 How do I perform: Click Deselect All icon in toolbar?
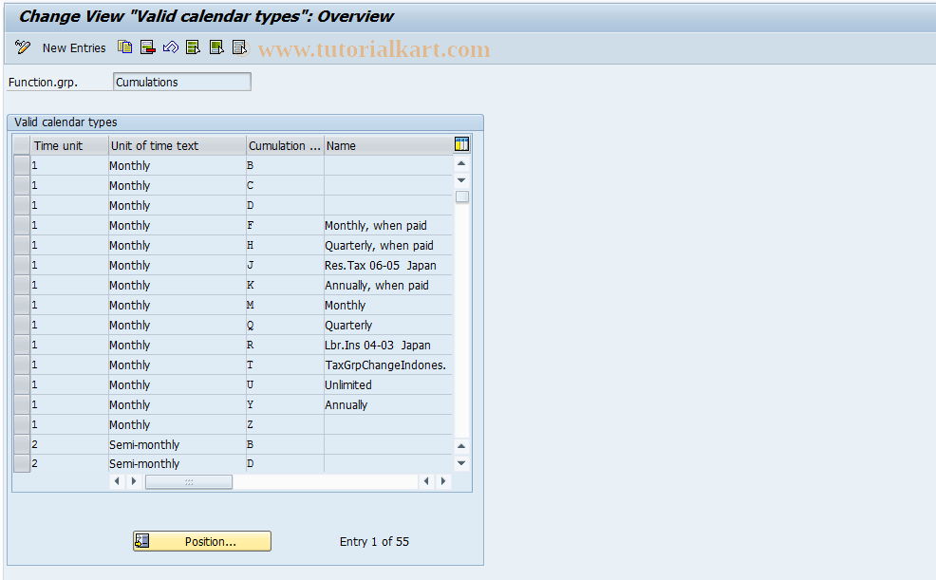239,47
